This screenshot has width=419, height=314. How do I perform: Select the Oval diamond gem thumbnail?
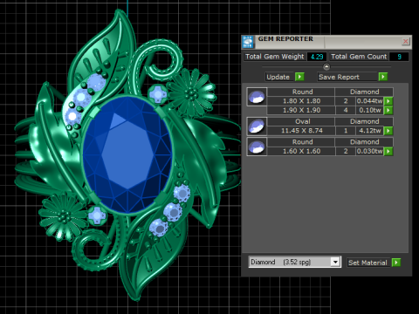(257, 126)
